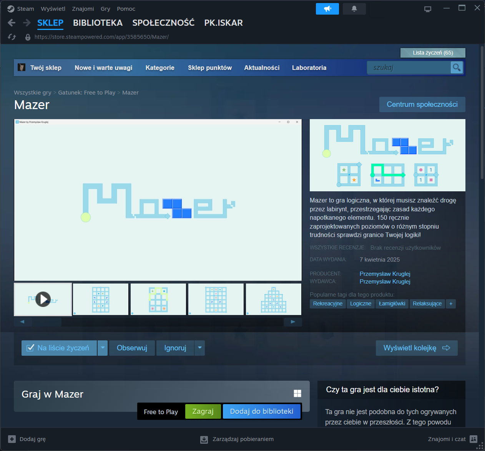Click the profile avatar beside Twój sklep

[x=22, y=68]
